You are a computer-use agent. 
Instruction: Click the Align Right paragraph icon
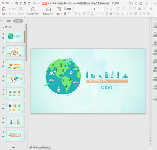(127, 13)
